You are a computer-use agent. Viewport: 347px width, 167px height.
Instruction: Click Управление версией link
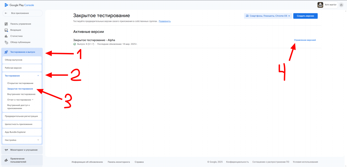305,40
